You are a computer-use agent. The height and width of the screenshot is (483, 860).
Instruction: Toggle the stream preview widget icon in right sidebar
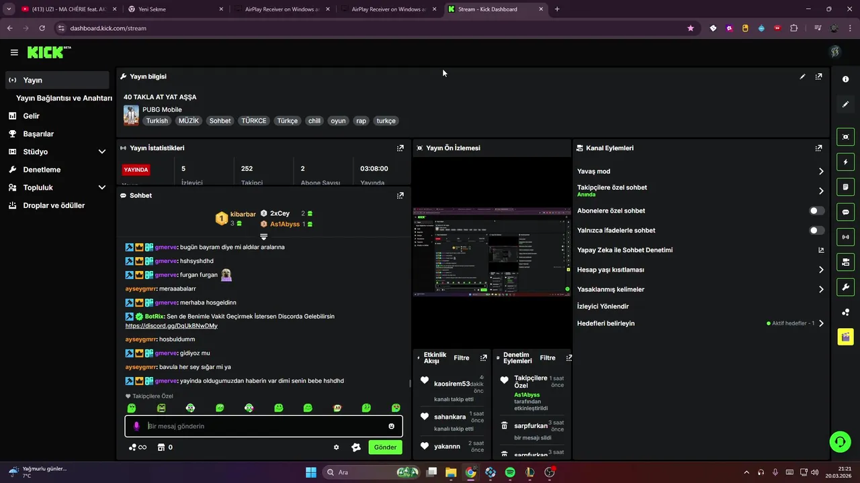[x=845, y=137]
